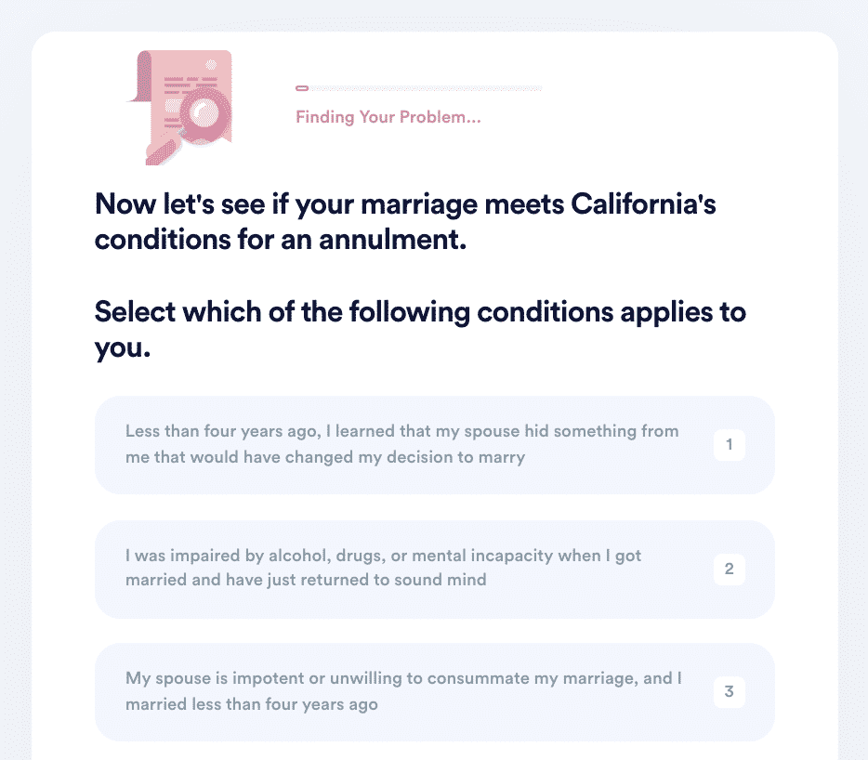Click the document magnifier illustration icon
Viewport: 868px width, 760px height.
pos(180,108)
